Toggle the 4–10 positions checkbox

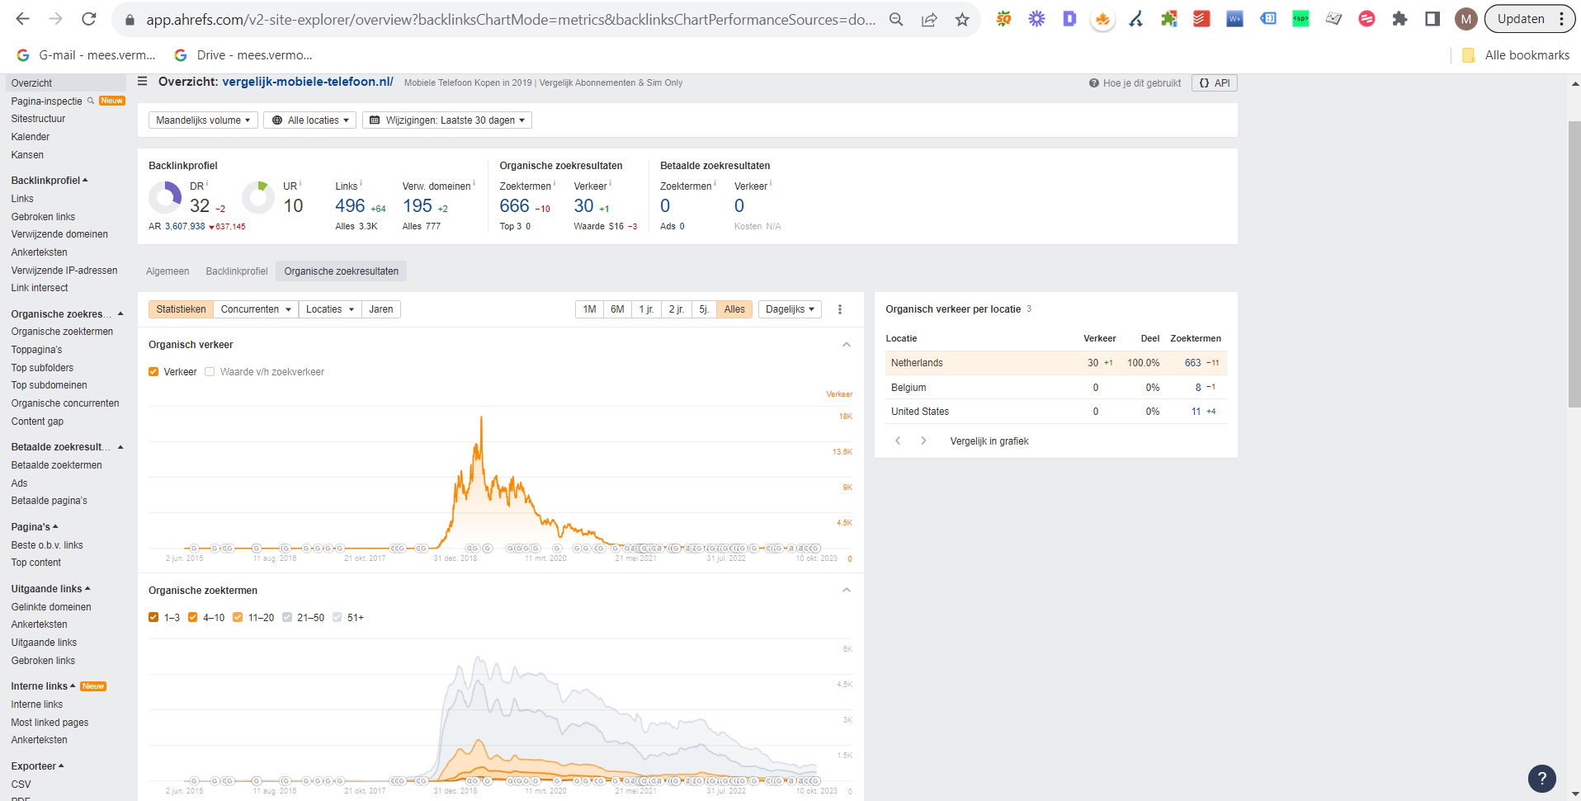click(193, 617)
